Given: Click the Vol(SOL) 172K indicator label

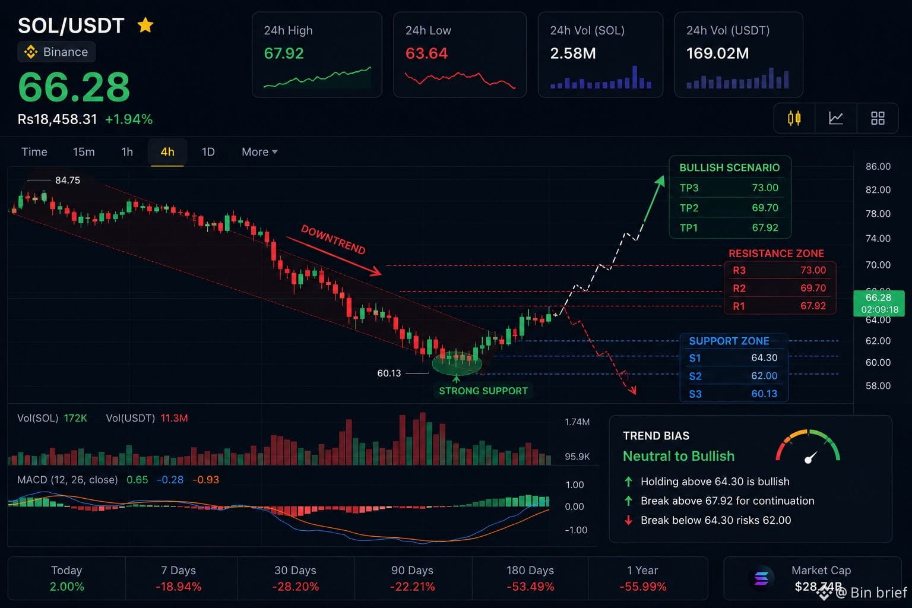Looking at the screenshot, I should point(52,418).
